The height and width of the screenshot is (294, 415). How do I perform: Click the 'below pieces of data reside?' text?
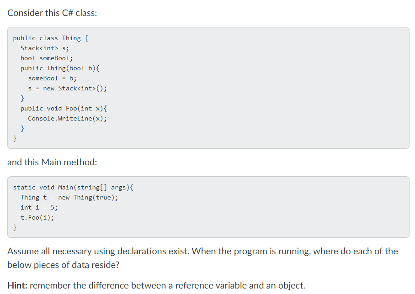[x=63, y=265]
